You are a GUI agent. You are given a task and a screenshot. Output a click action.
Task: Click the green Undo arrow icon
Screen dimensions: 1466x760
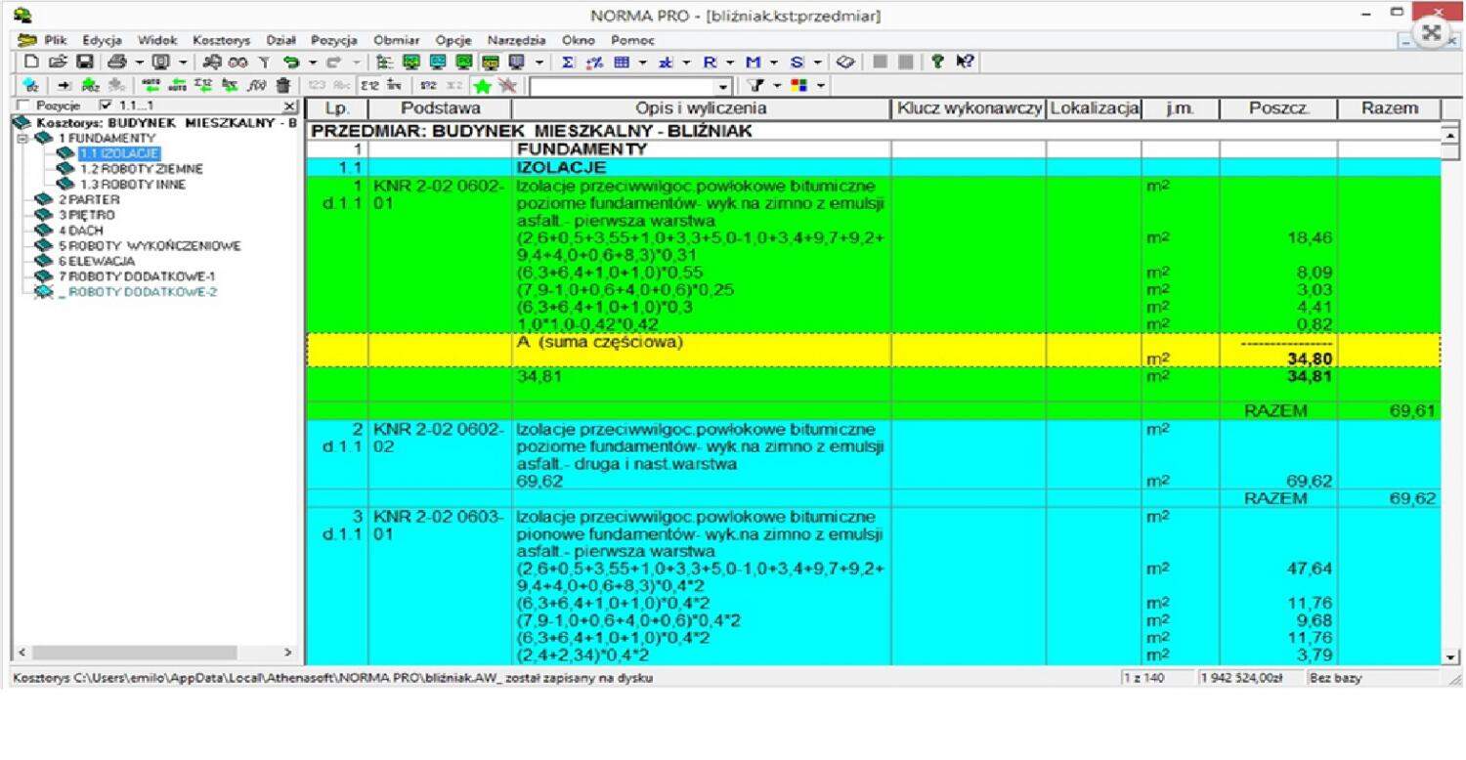point(291,62)
